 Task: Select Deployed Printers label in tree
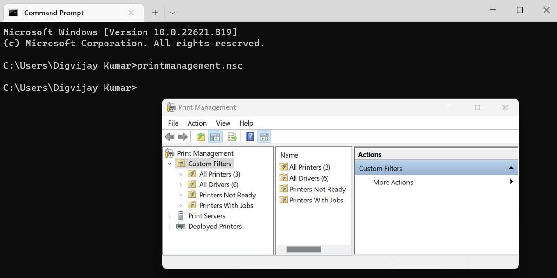point(215,226)
